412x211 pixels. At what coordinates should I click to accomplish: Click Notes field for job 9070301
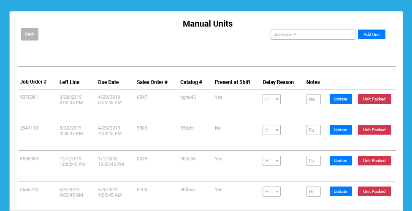tap(314, 99)
